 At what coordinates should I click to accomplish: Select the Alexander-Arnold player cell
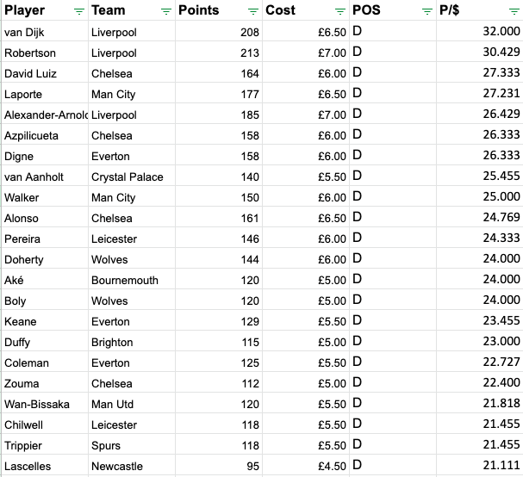click(45, 114)
